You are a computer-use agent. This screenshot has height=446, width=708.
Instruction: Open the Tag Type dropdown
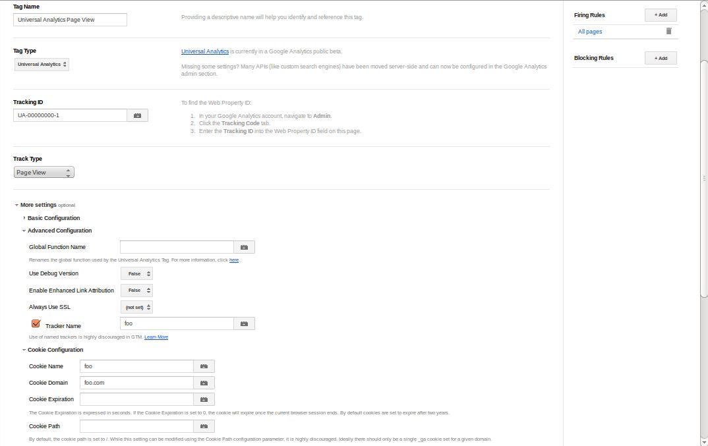pyautogui.click(x=42, y=65)
